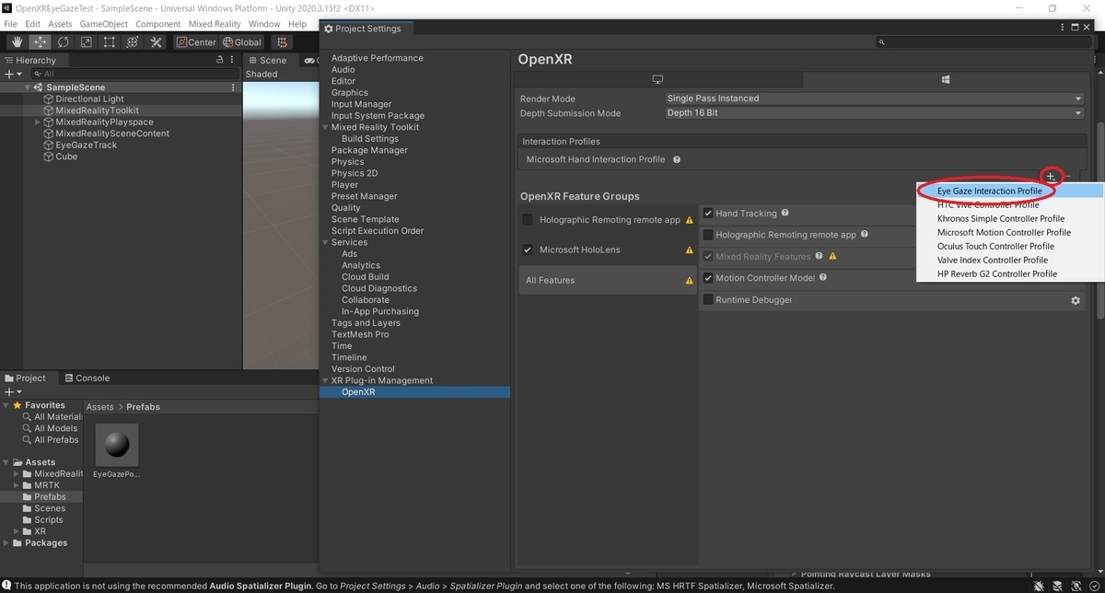Switch to the Project tab

click(x=25, y=378)
